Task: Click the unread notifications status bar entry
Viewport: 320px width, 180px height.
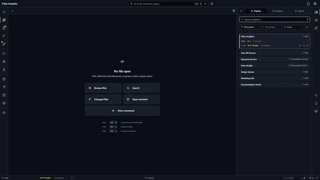Action: point(288,178)
